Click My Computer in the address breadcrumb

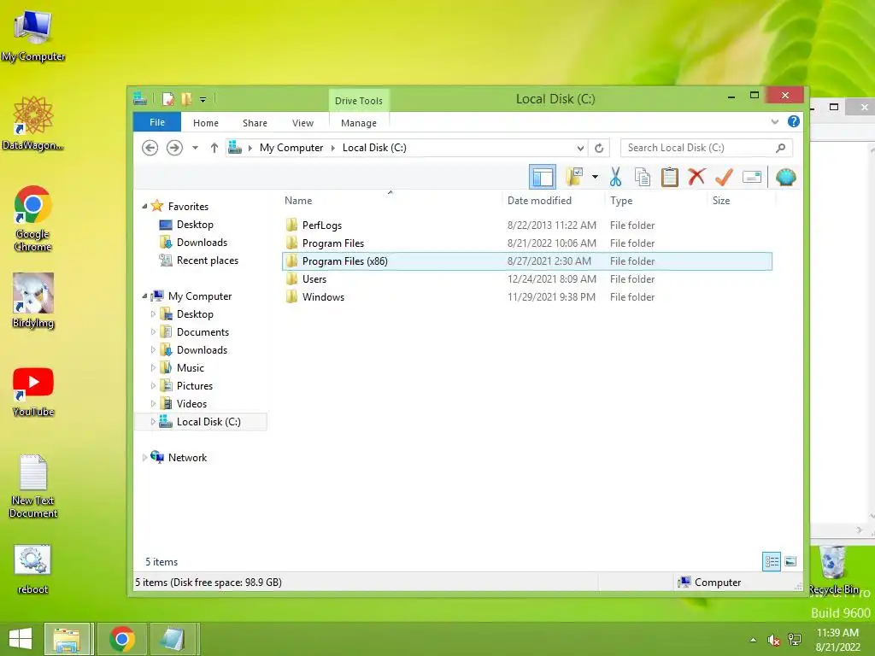(291, 148)
